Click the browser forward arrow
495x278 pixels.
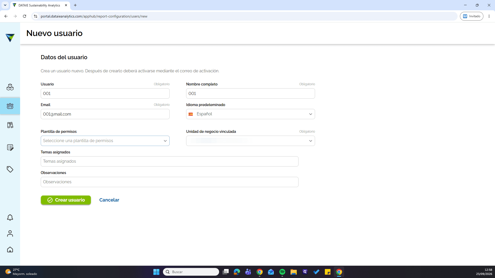tap(15, 16)
